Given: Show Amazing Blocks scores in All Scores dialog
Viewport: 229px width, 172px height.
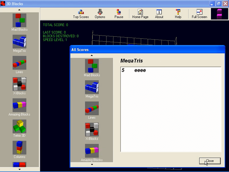Looking at the screenshot, I should [92, 153].
